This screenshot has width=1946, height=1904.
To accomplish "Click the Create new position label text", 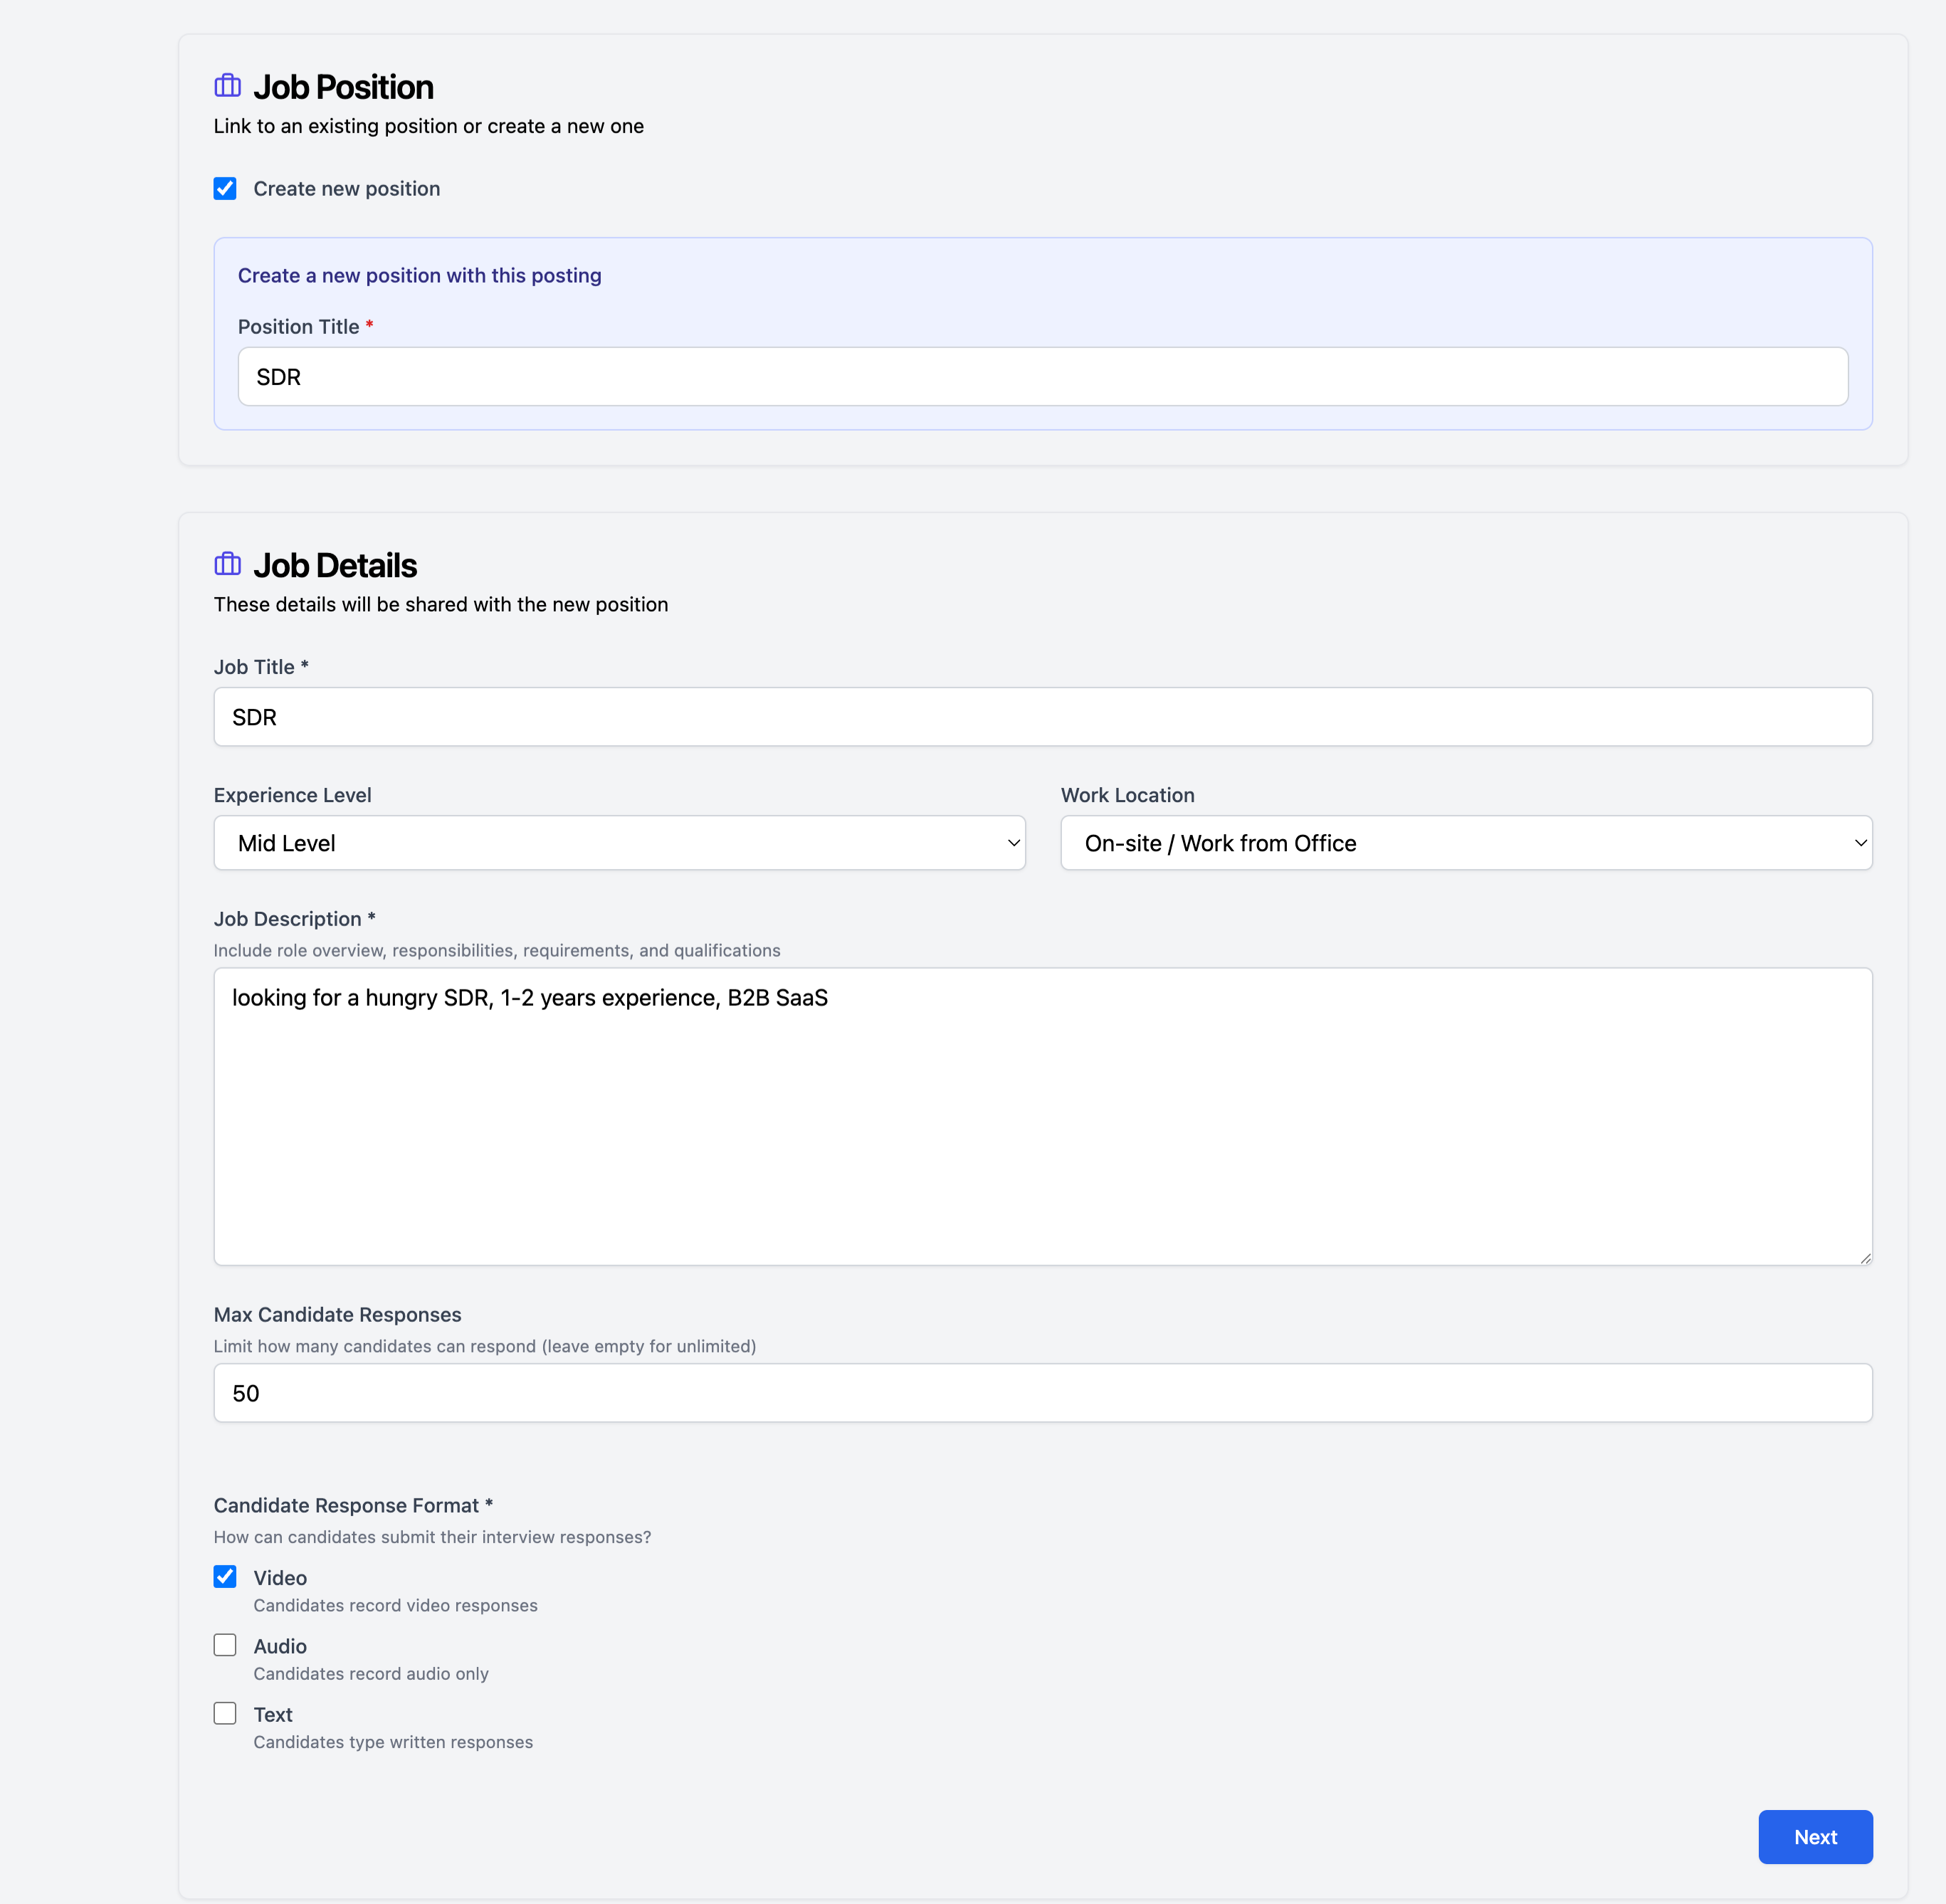I will (x=346, y=188).
